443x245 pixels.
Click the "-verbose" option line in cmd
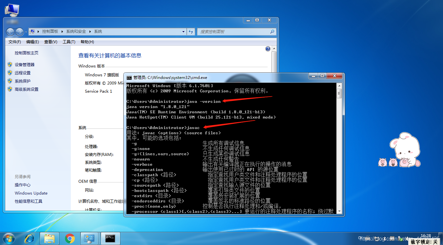142,164
